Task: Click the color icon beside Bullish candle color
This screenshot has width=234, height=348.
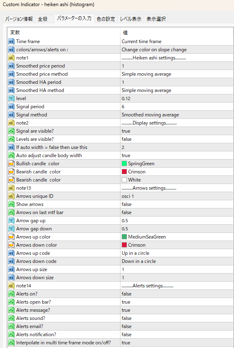Action: tap(11, 164)
